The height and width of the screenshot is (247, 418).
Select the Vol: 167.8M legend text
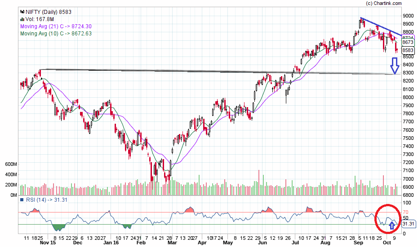click(x=40, y=19)
